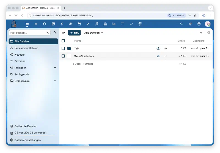220x153 pixels.
Task: Click the Hier suchen search field
Action: click(x=28, y=33)
